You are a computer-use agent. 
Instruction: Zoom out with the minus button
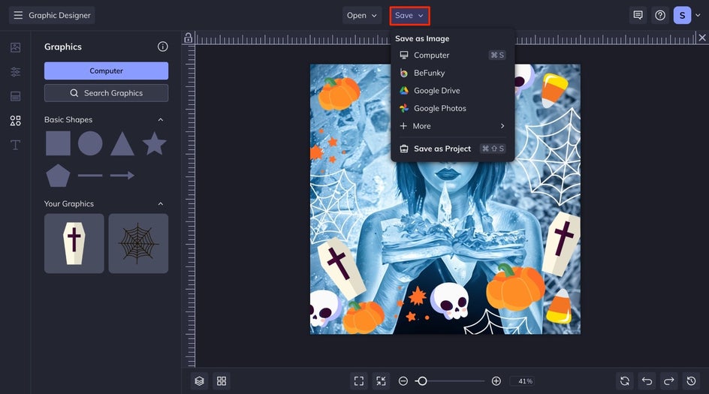click(403, 381)
